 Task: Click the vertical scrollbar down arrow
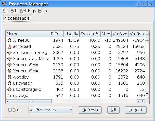147,97
